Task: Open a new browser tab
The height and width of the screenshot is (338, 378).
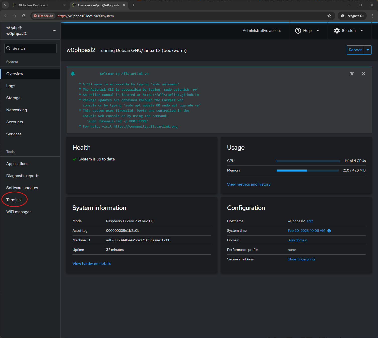Action: point(133,5)
